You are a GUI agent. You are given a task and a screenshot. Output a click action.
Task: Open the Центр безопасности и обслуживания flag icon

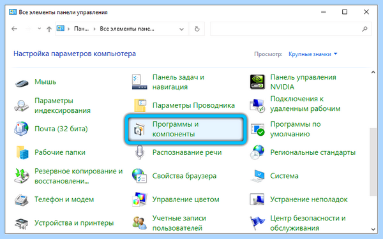pyautogui.click(x=257, y=222)
